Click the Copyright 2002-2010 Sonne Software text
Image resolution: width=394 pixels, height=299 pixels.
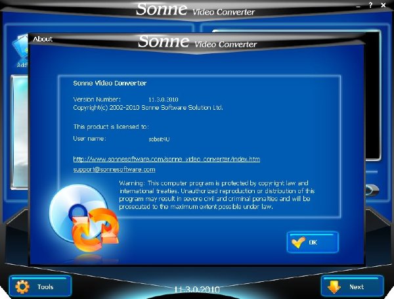(x=148, y=108)
